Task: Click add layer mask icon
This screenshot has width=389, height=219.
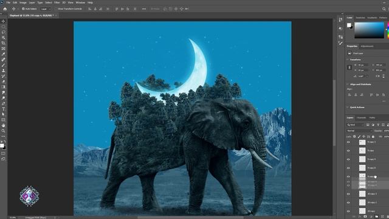Action: point(365,217)
